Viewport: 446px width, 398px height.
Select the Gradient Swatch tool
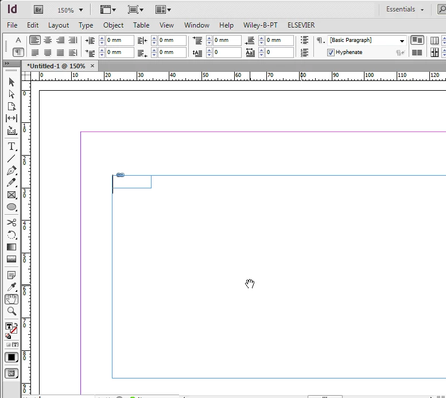coord(11,247)
